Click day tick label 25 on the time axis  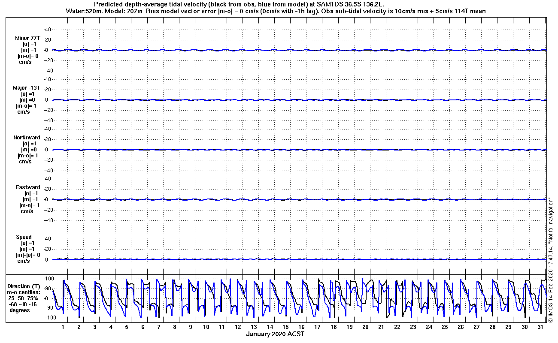tap(445, 327)
